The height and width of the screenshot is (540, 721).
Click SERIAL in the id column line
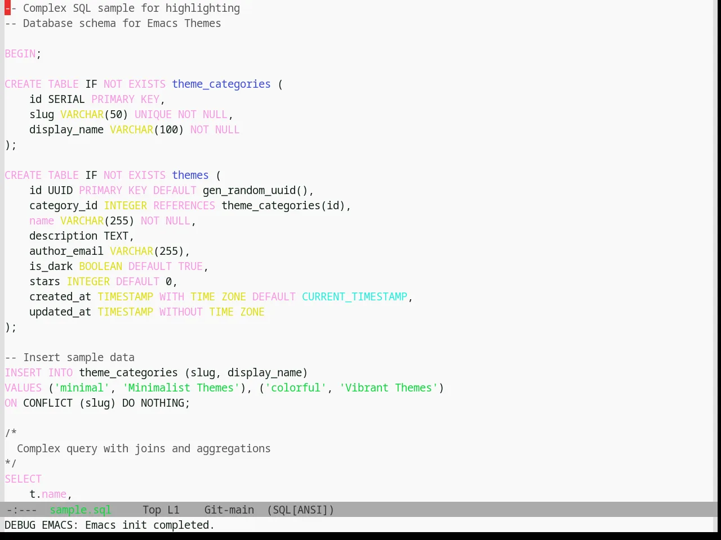coord(66,100)
